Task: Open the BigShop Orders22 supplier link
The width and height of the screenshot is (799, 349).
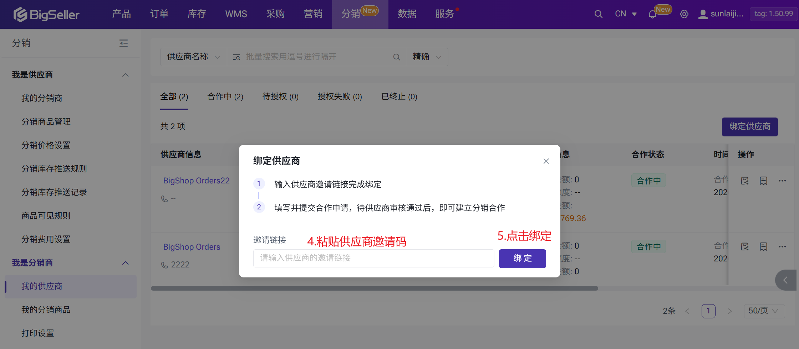Action: 196,181
